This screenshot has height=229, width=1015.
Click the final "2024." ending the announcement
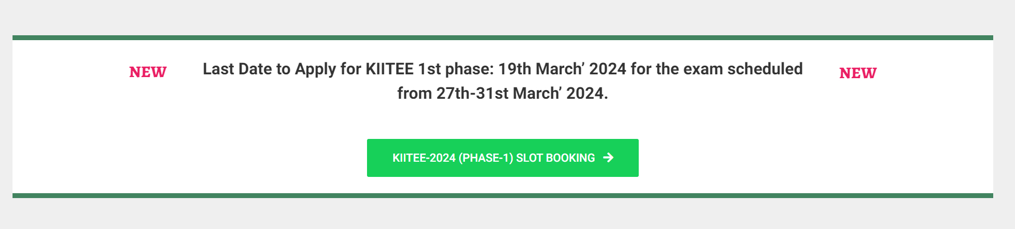pos(587,93)
